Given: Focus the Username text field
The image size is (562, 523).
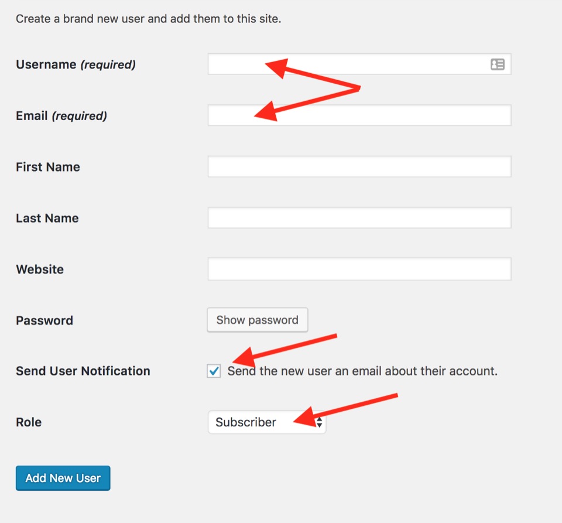Looking at the screenshot, I should 359,64.
